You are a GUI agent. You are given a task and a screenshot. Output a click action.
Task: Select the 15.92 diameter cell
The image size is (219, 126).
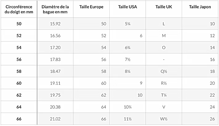point(55,24)
